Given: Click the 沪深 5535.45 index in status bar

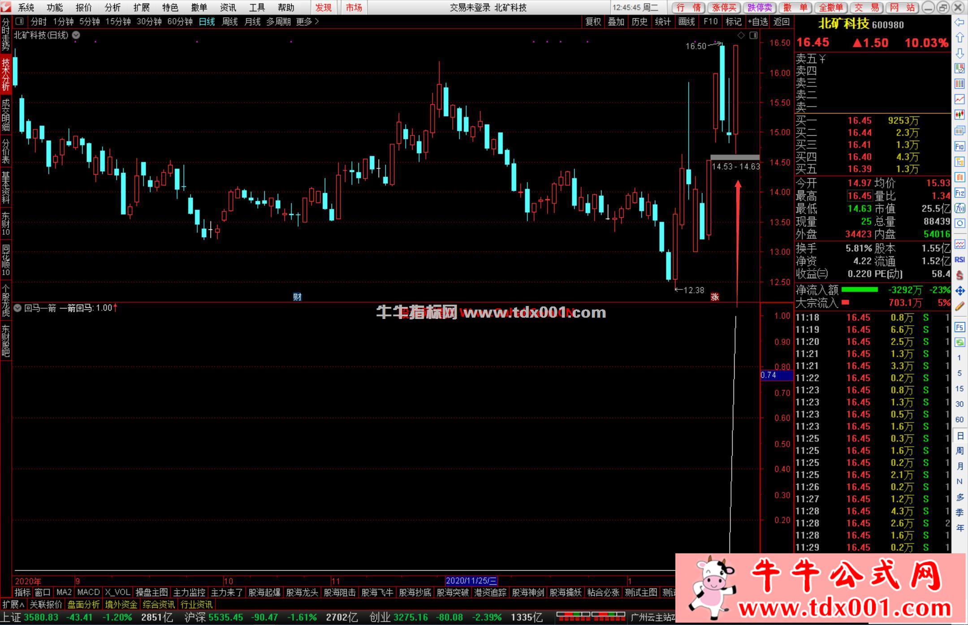Looking at the screenshot, I should tap(214, 617).
